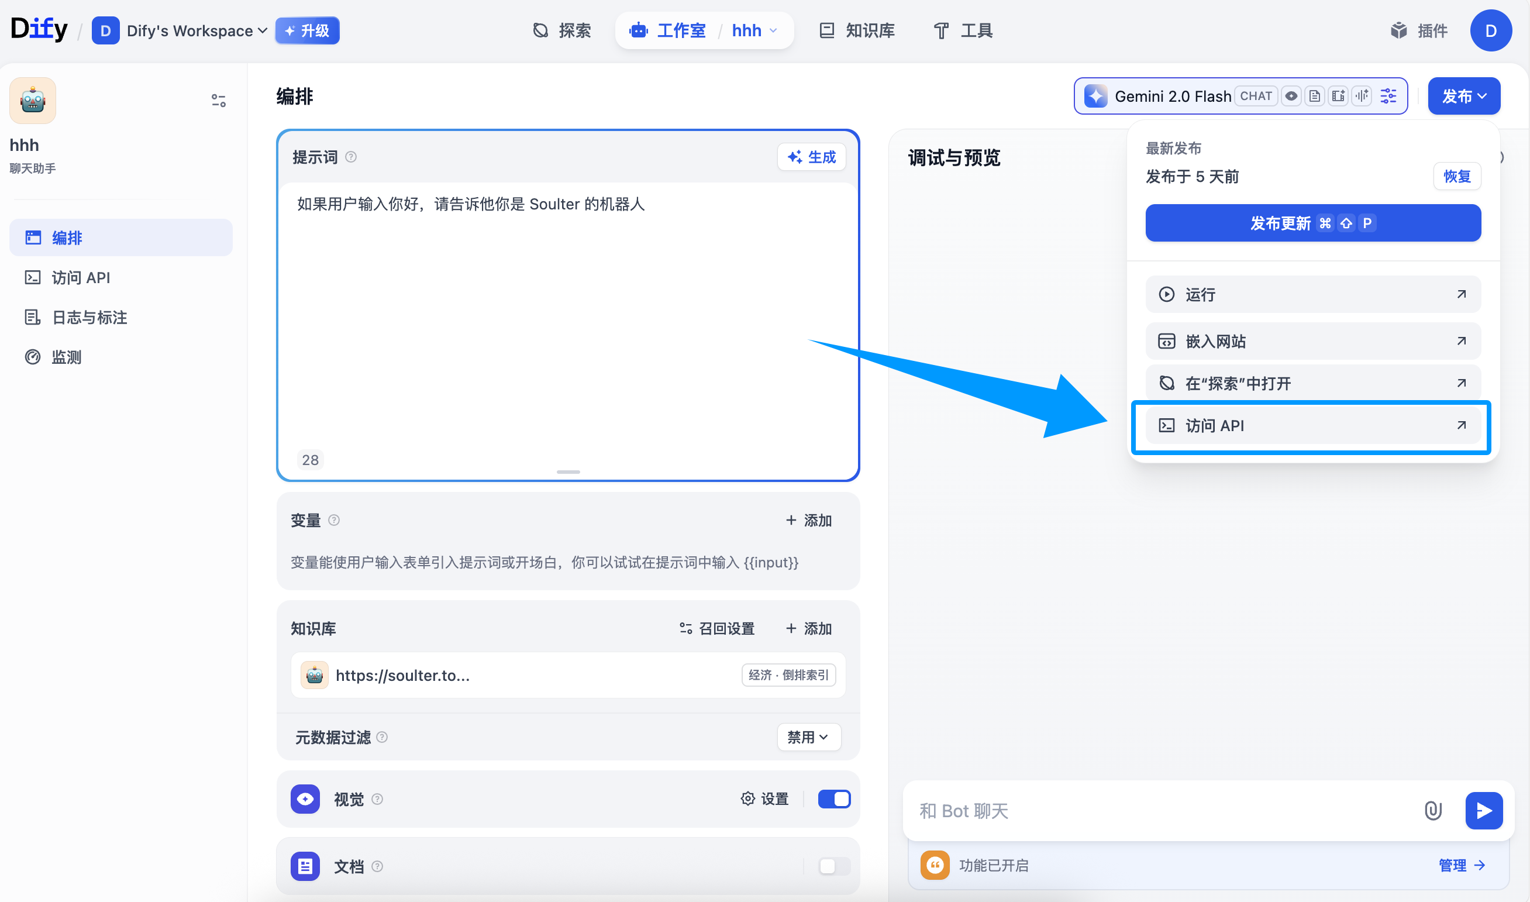Disable the 视觉 vision toggle
Image resolution: width=1530 pixels, height=902 pixels.
tap(833, 798)
